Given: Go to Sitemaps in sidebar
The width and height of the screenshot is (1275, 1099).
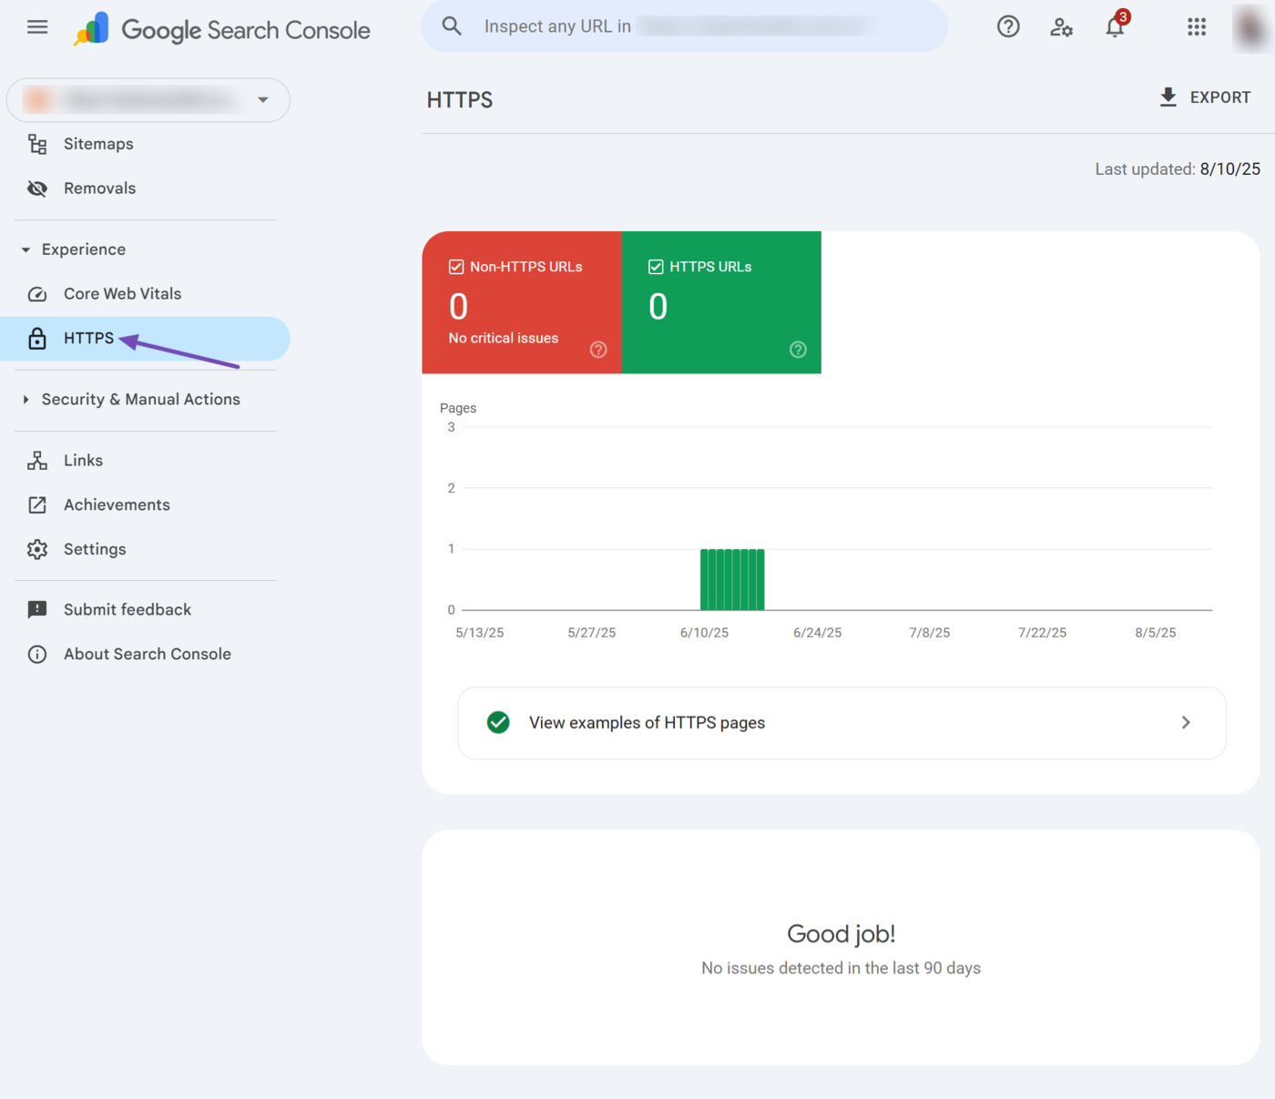Looking at the screenshot, I should 98,144.
